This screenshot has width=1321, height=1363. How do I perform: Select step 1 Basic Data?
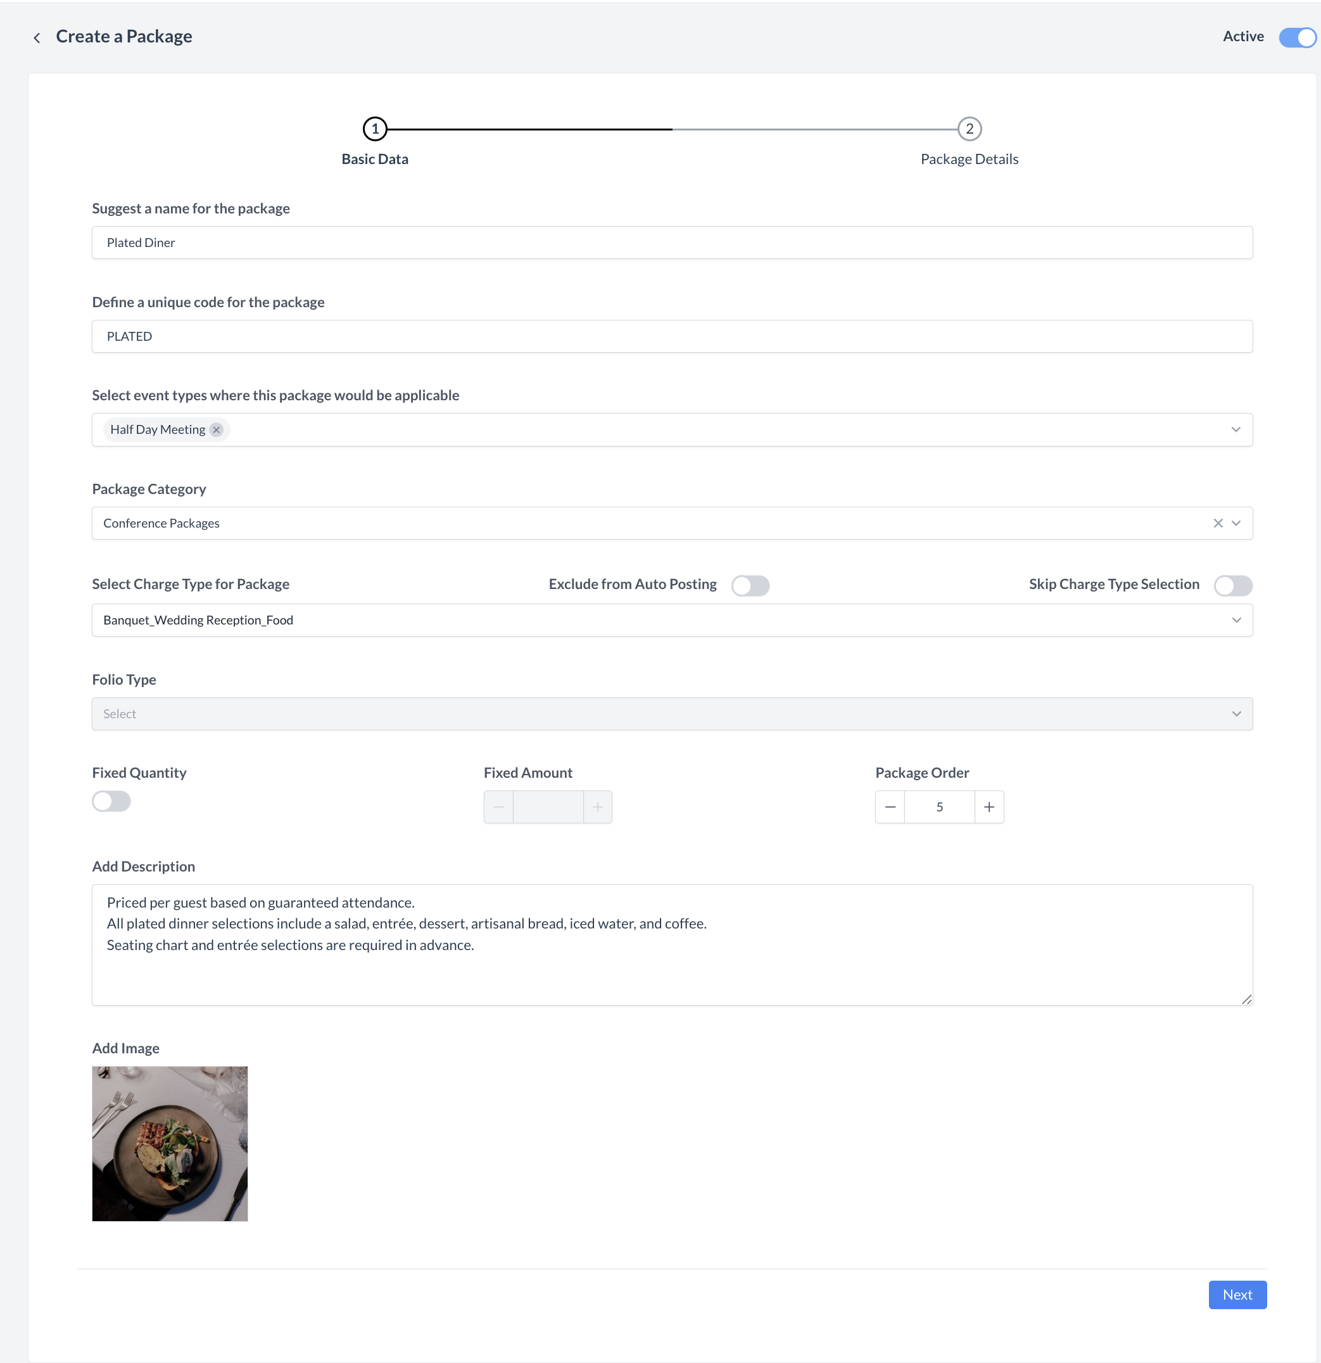click(375, 129)
